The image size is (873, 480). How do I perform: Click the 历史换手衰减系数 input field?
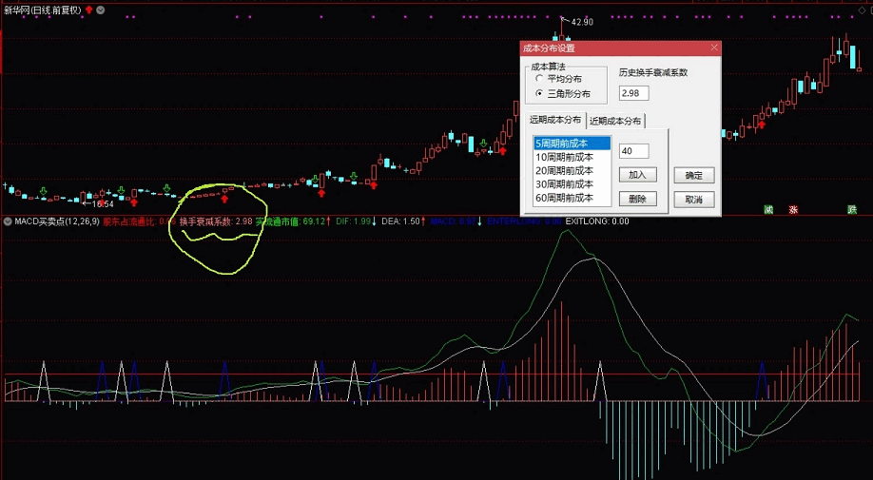coord(633,93)
